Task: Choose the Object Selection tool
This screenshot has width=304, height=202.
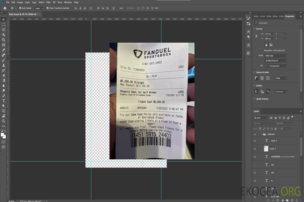Action: click(x=3, y=35)
